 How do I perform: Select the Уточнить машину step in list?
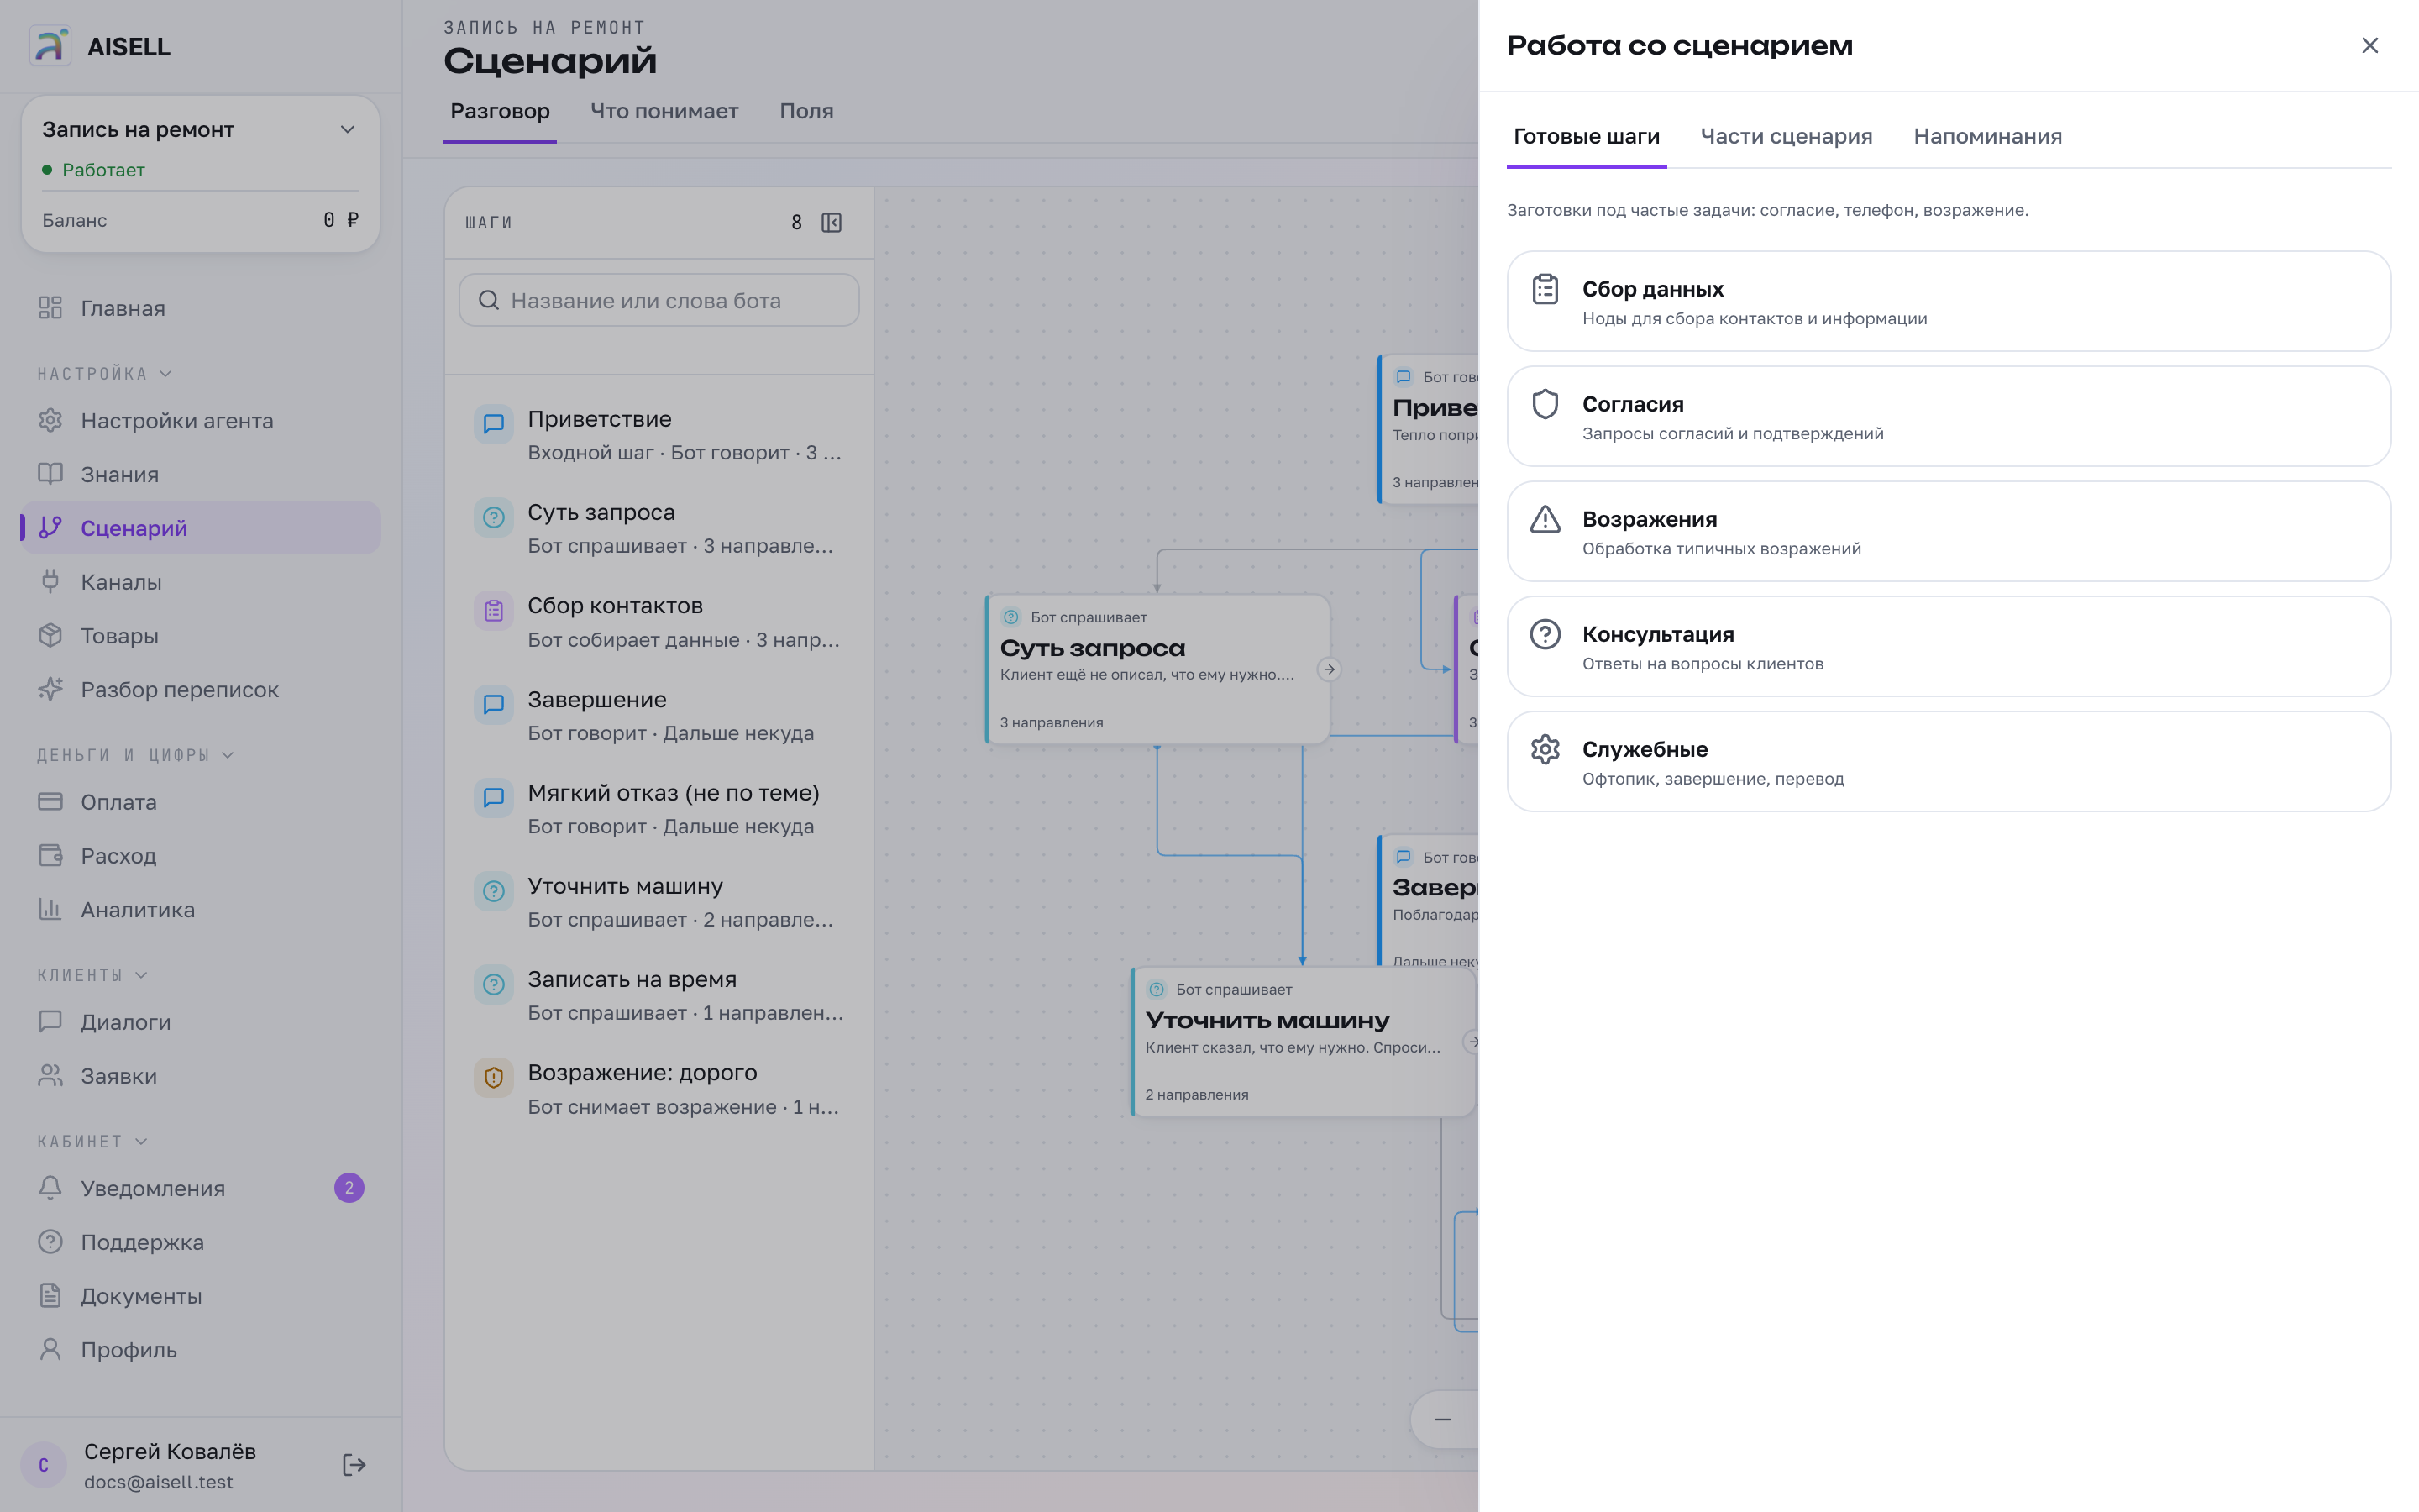(x=659, y=902)
